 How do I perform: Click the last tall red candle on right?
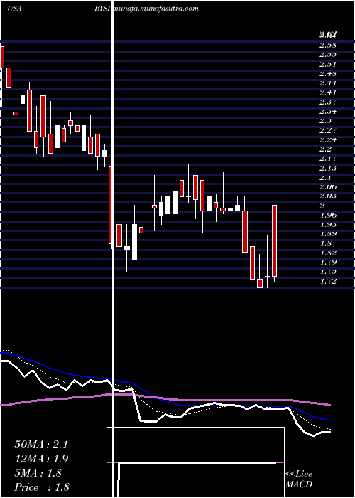click(275, 240)
